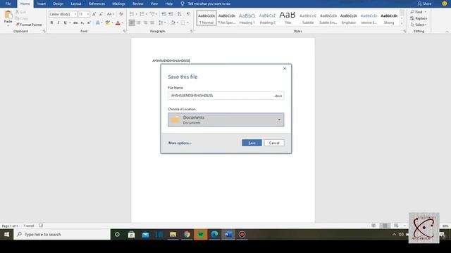Click the Numbering list icon

pyautogui.click(x=142, y=14)
